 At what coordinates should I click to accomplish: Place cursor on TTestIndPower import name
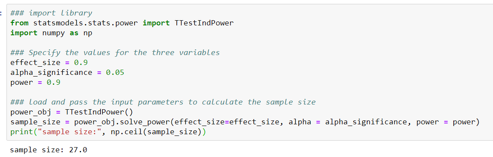click(x=204, y=23)
